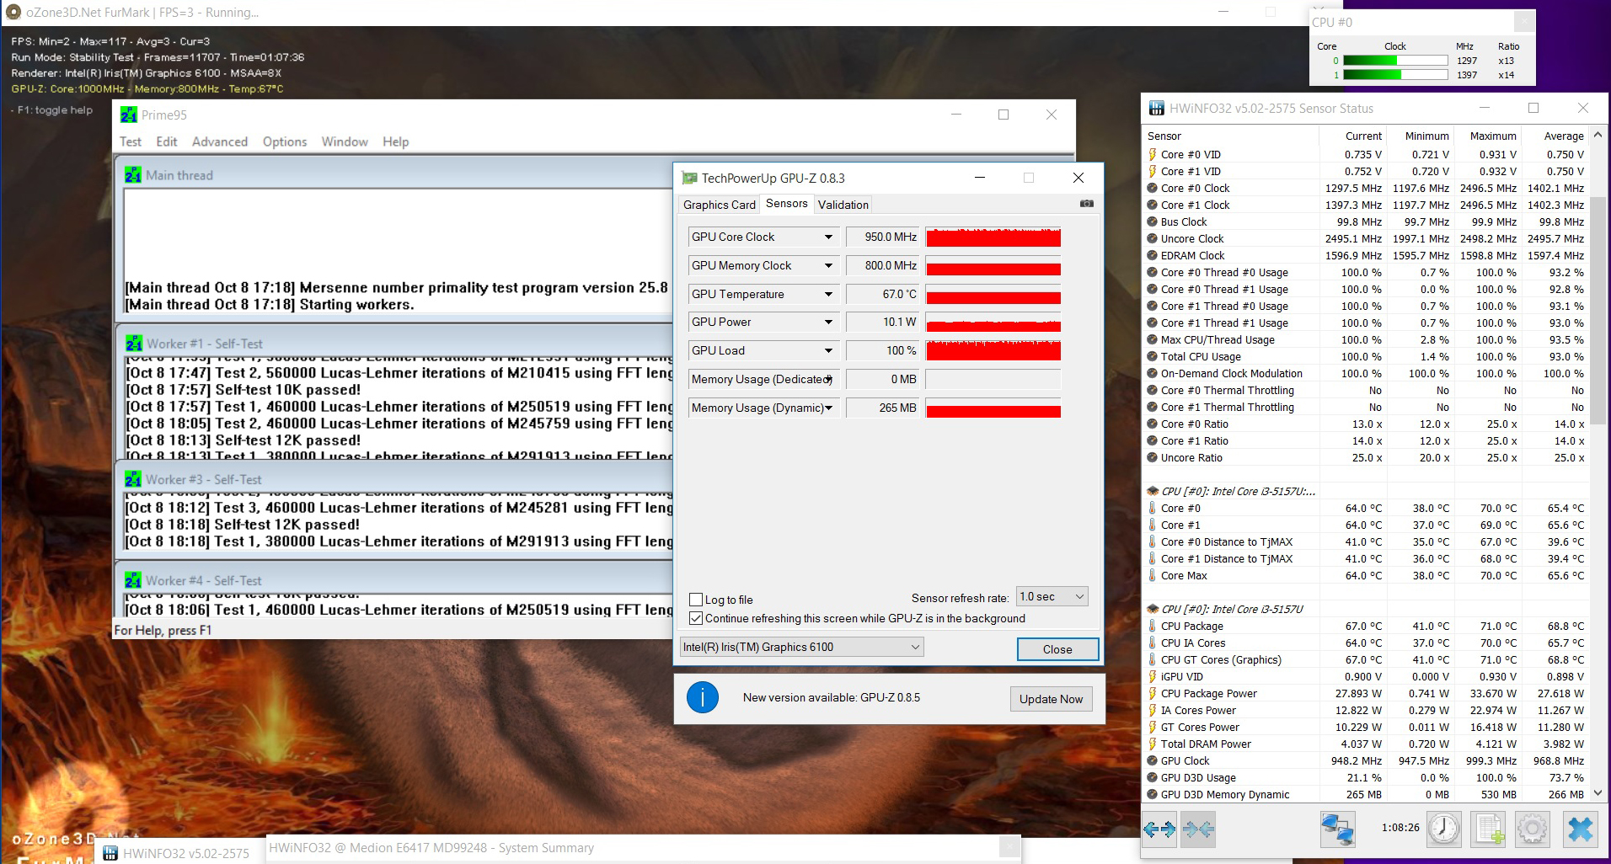Click the Update Now button
This screenshot has height=864, width=1611.
(1051, 699)
